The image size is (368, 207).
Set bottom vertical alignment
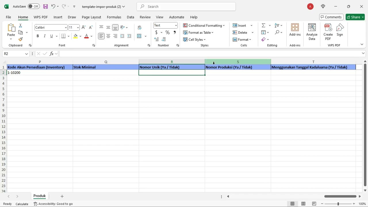click(115, 27)
